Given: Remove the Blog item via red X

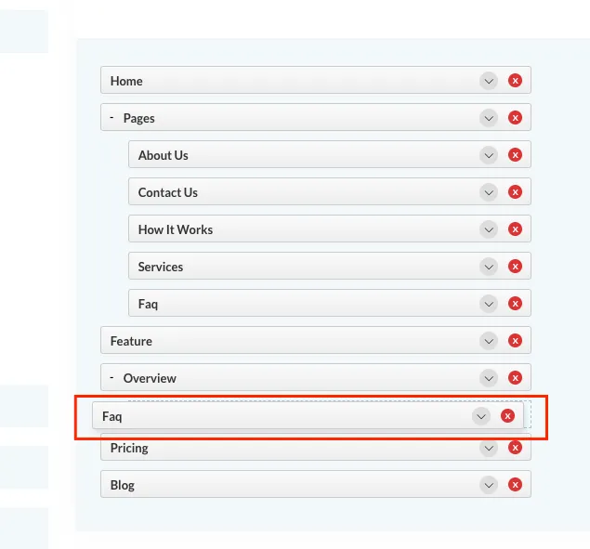Looking at the screenshot, I should pyautogui.click(x=515, y=485).
